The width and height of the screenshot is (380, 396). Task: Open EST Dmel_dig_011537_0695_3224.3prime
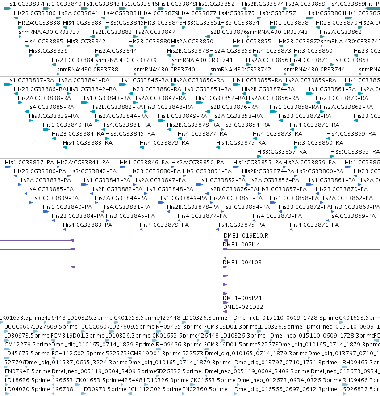pyautogui.click(x=76, y=363)
